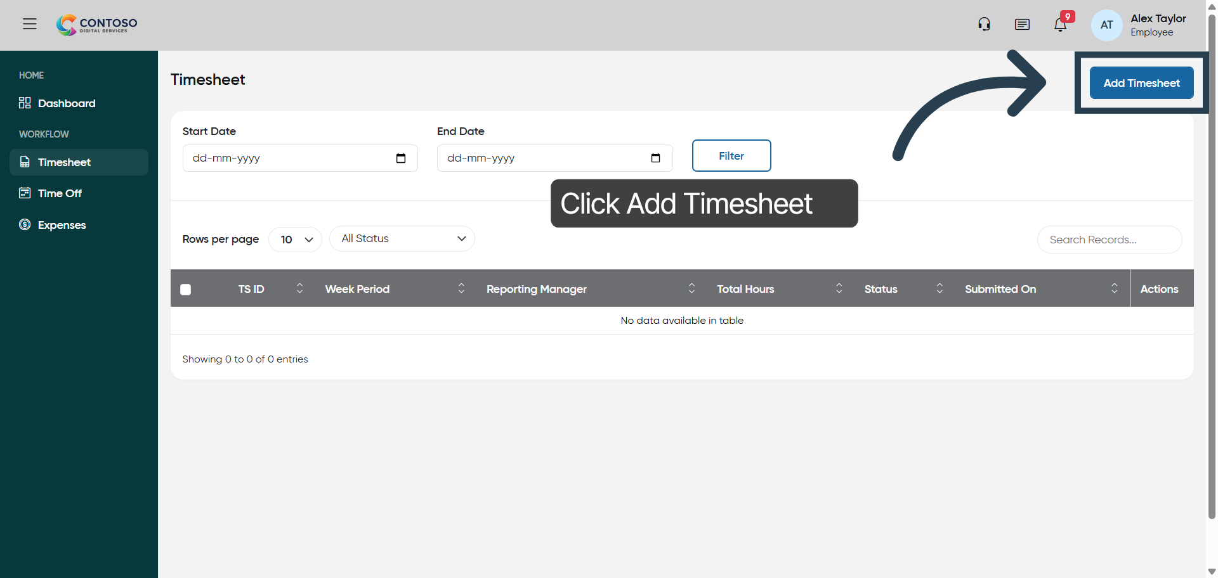
Task: Apply the date Filter button
Action: [731, 155]
